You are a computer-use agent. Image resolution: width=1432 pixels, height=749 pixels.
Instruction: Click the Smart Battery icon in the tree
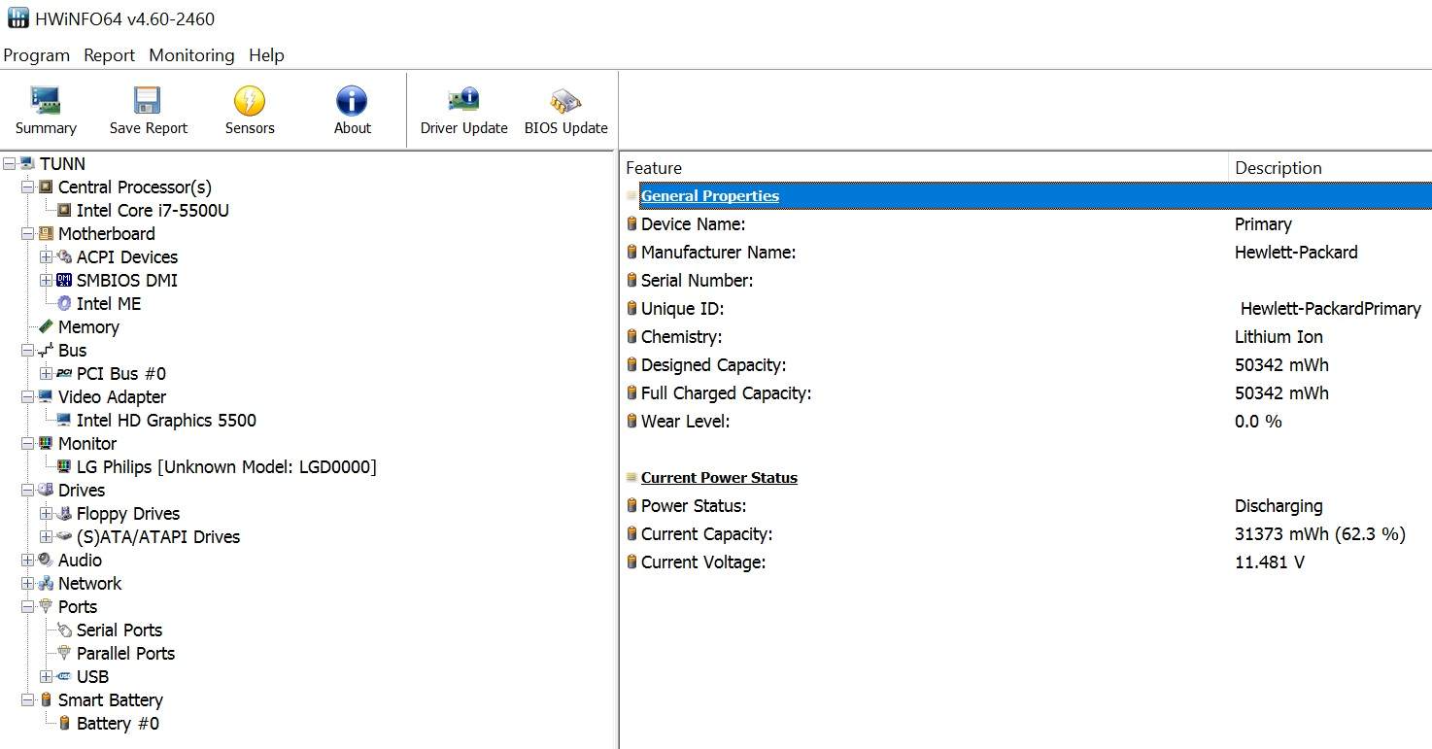point(46,699)
